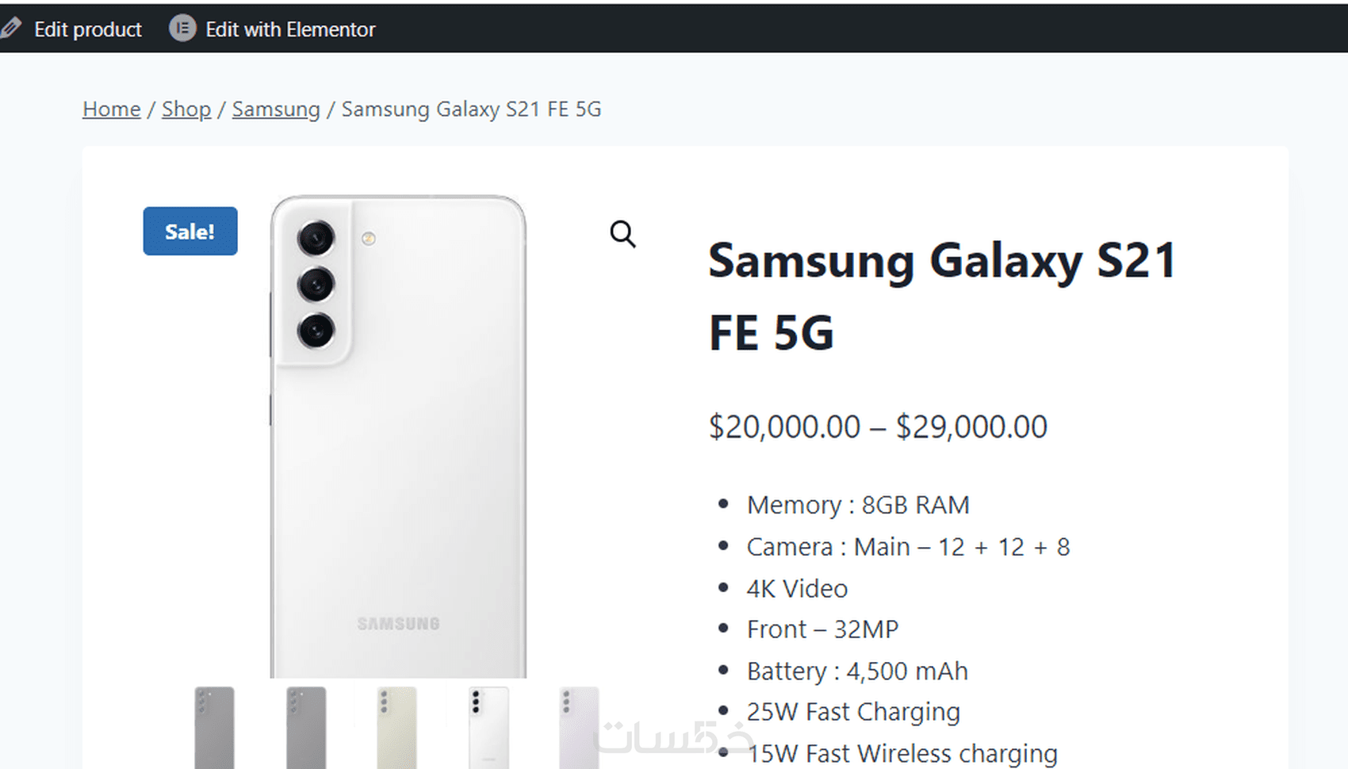Click the magnifying glass zoom icon
The height and width of the screenshot is (769, 1348).
click(622, 234)
